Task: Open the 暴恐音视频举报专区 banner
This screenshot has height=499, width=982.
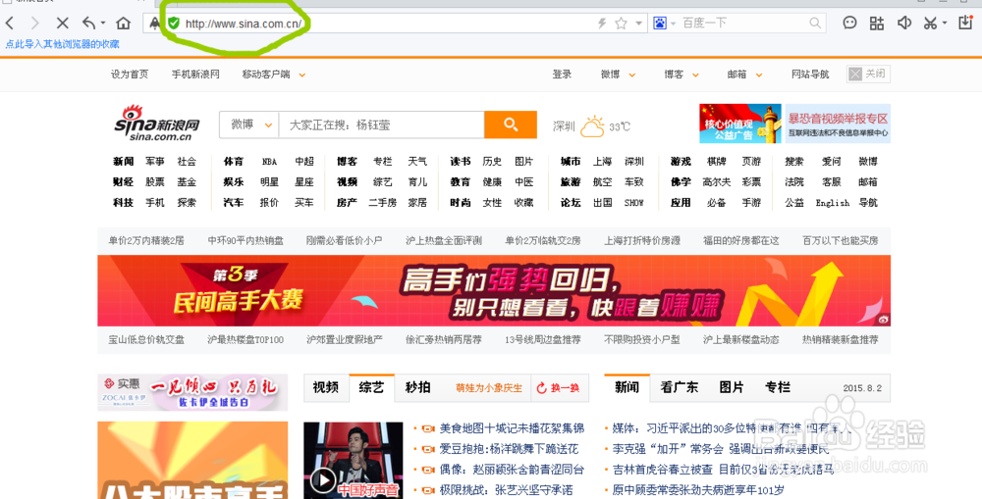Action: pos(838,124)
